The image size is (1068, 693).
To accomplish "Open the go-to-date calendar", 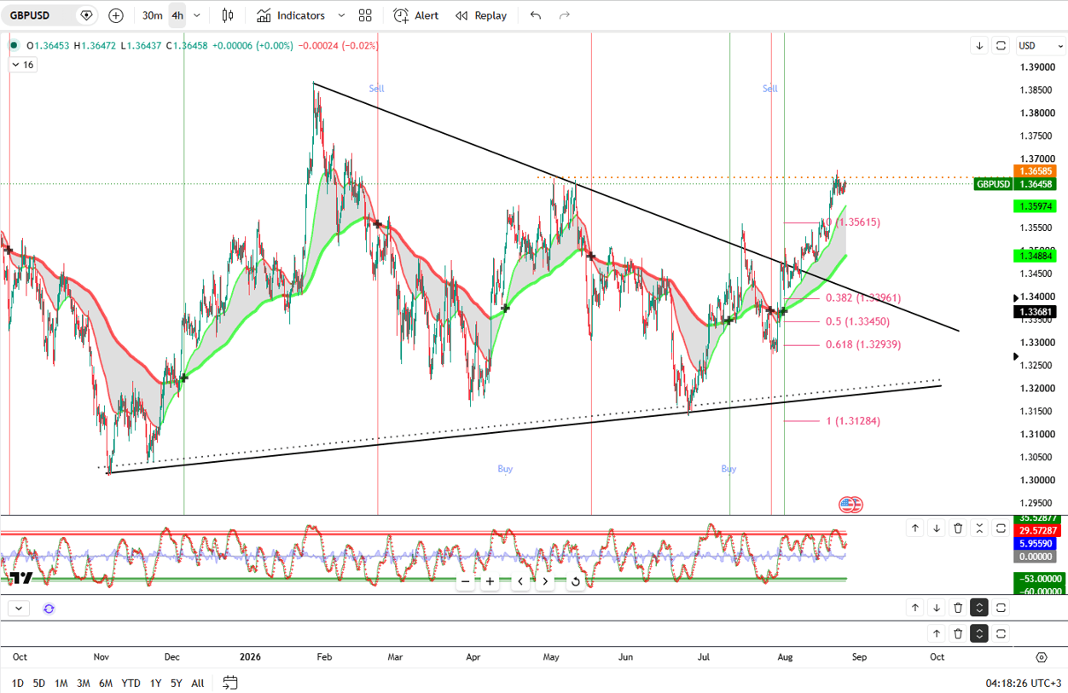I will (229, 683).
